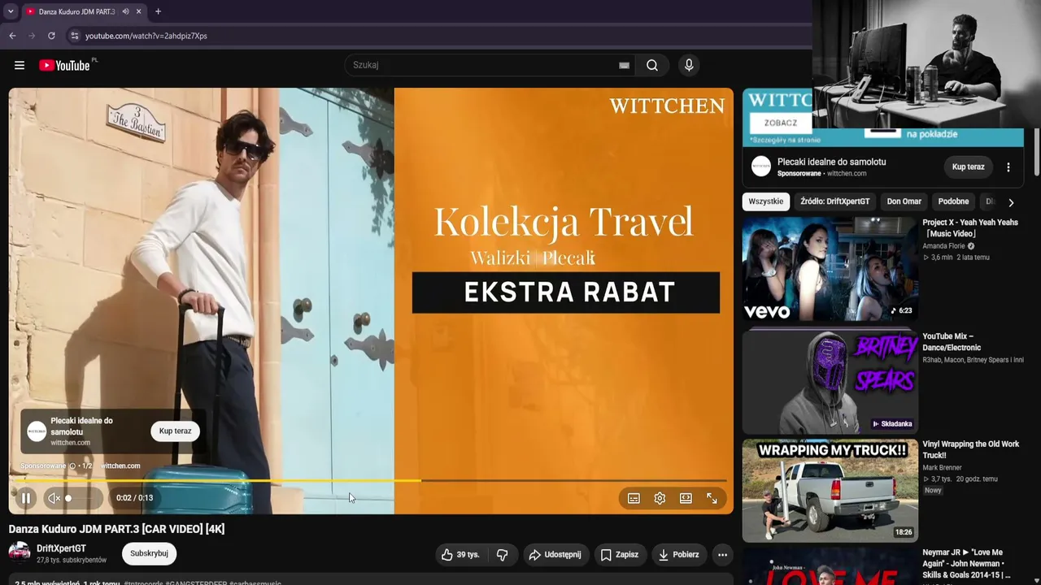The image size is (1041, 585).
Task: Reload the YouTube page
Action: 51,36
